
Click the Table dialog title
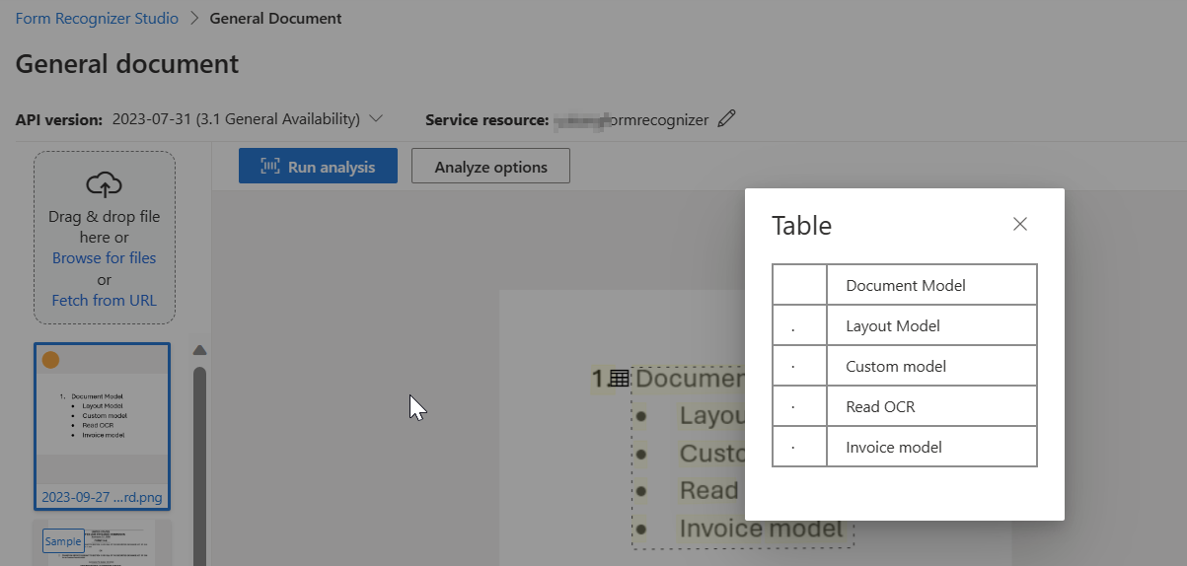801,226
